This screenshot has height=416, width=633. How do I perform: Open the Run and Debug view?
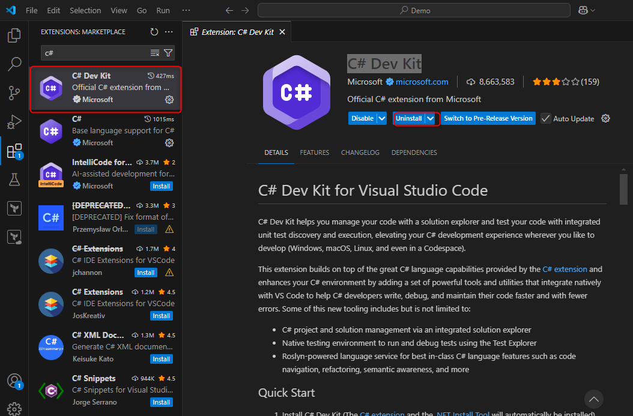[x=14, y=122]
